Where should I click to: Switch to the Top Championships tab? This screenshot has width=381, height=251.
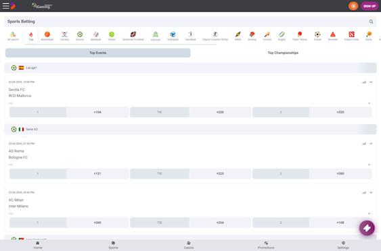[283, 53]
